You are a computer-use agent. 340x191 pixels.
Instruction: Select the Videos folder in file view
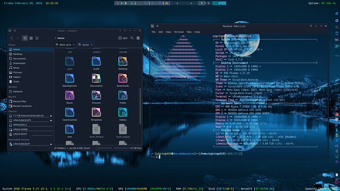pos(123,112)
